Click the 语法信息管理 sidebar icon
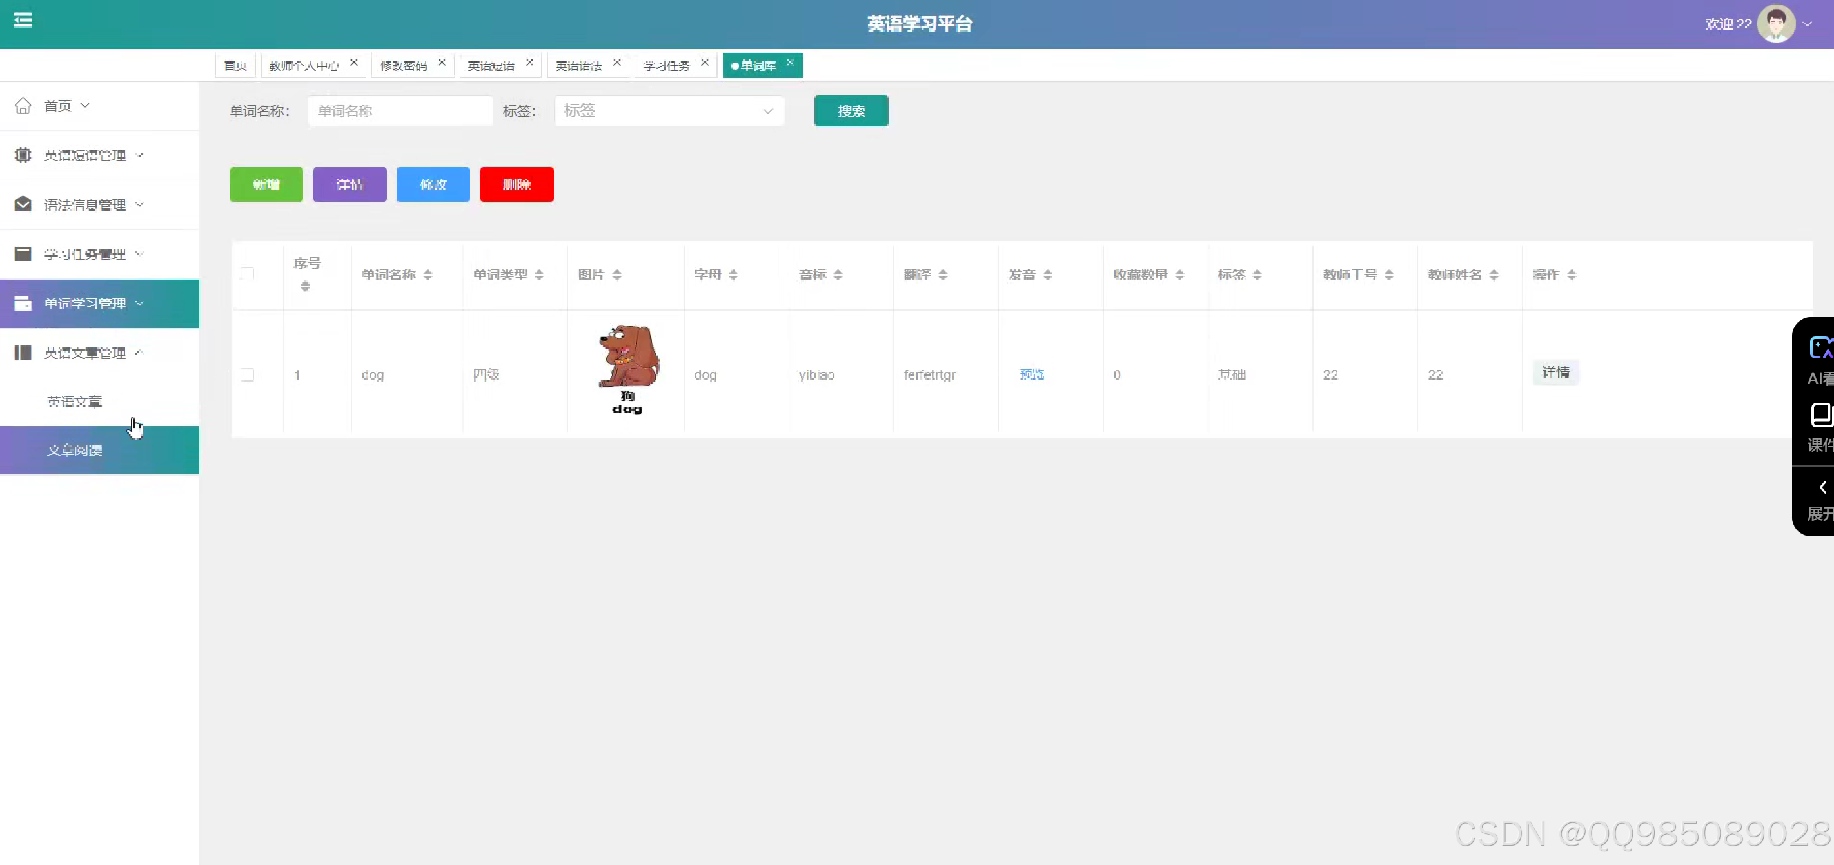This screenshot has width=1834, height=865. pyautogui.click(x=23, y=204)
